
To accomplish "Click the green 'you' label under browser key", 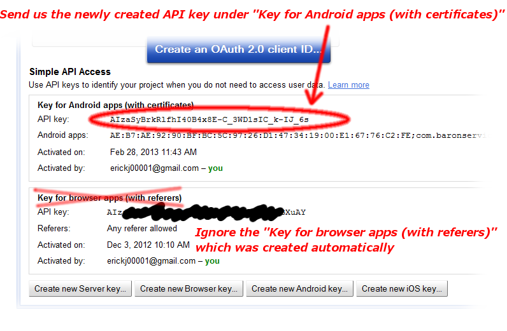I will pos(212,261).
